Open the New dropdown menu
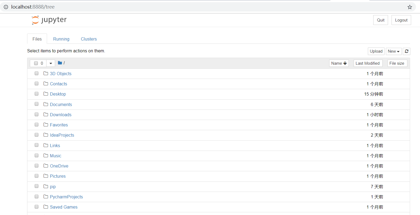Image resolution: width=420 pixels, height=215 pixels. 393,51
